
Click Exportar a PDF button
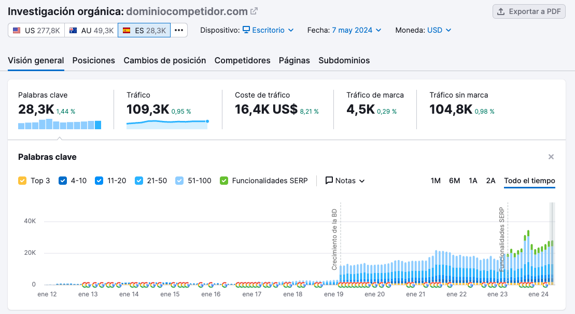529,11
